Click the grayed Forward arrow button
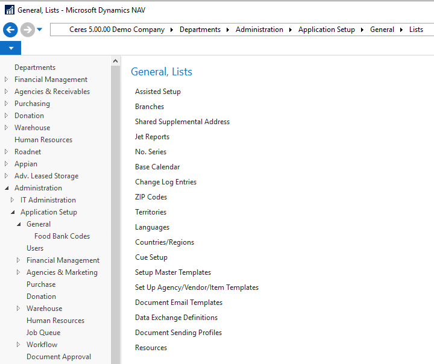The image size is (434, 364). pos(27,30)
